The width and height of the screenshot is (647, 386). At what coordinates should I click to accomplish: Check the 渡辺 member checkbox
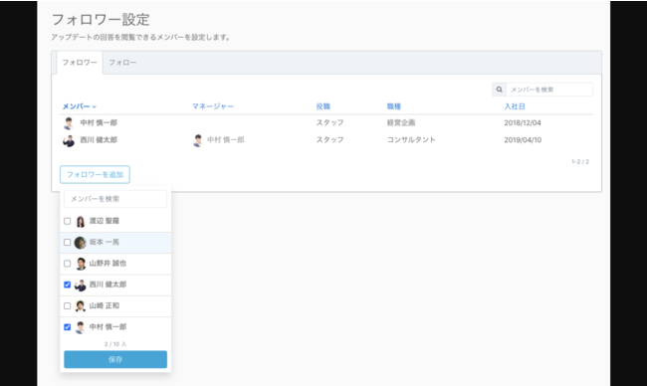pos(68,221)
